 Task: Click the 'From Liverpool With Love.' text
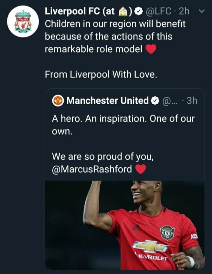101,74
